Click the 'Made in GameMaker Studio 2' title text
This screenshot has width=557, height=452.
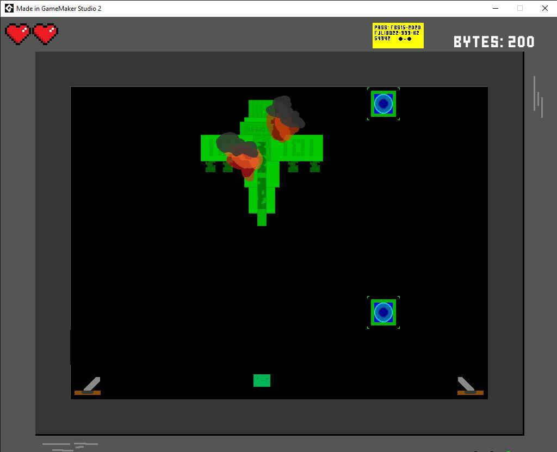pos(59,8)
